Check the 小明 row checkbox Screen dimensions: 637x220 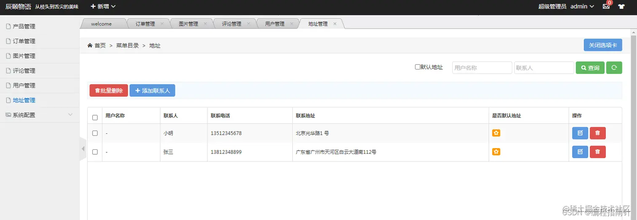pyautogui.click(x=95, y=133)
